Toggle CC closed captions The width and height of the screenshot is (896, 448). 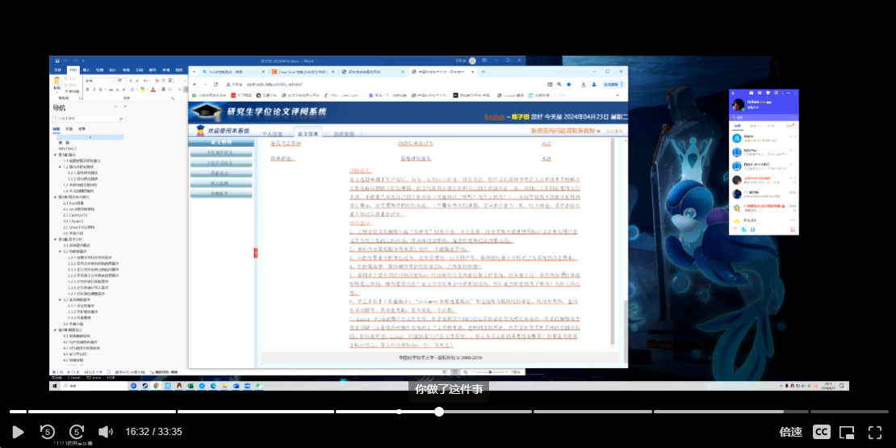tap(822, 432)
